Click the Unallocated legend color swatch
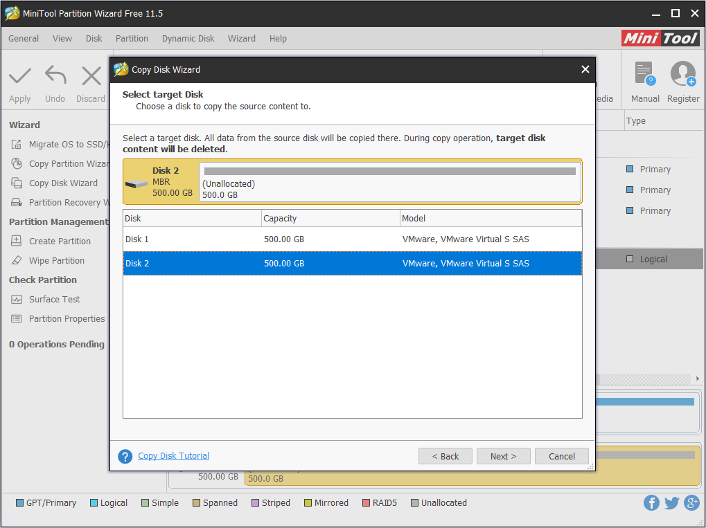 coord(415,503)
